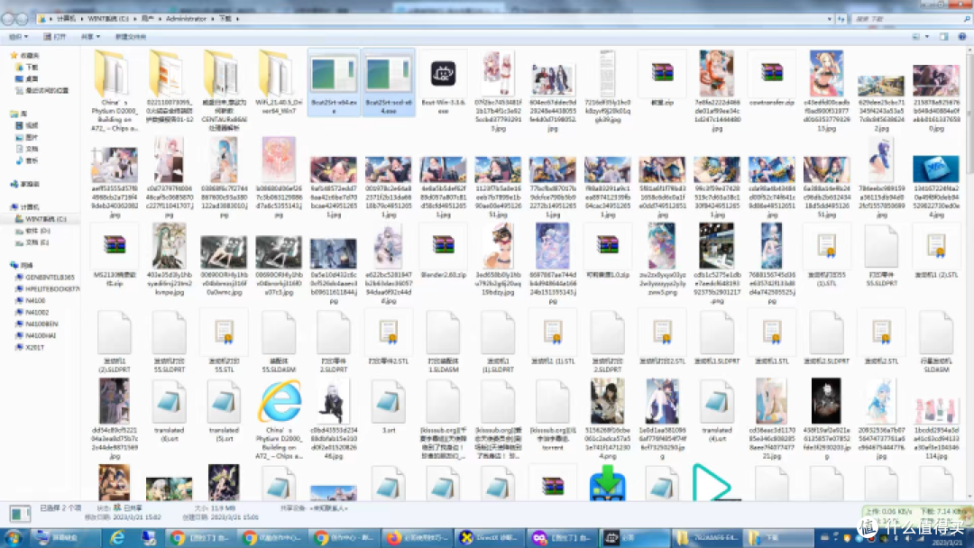Toggle the preview pane icon

943,37
